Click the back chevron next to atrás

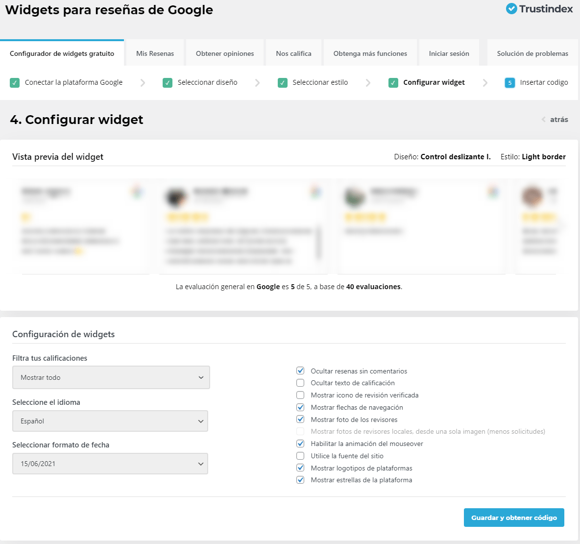click(x=544, y=120)
